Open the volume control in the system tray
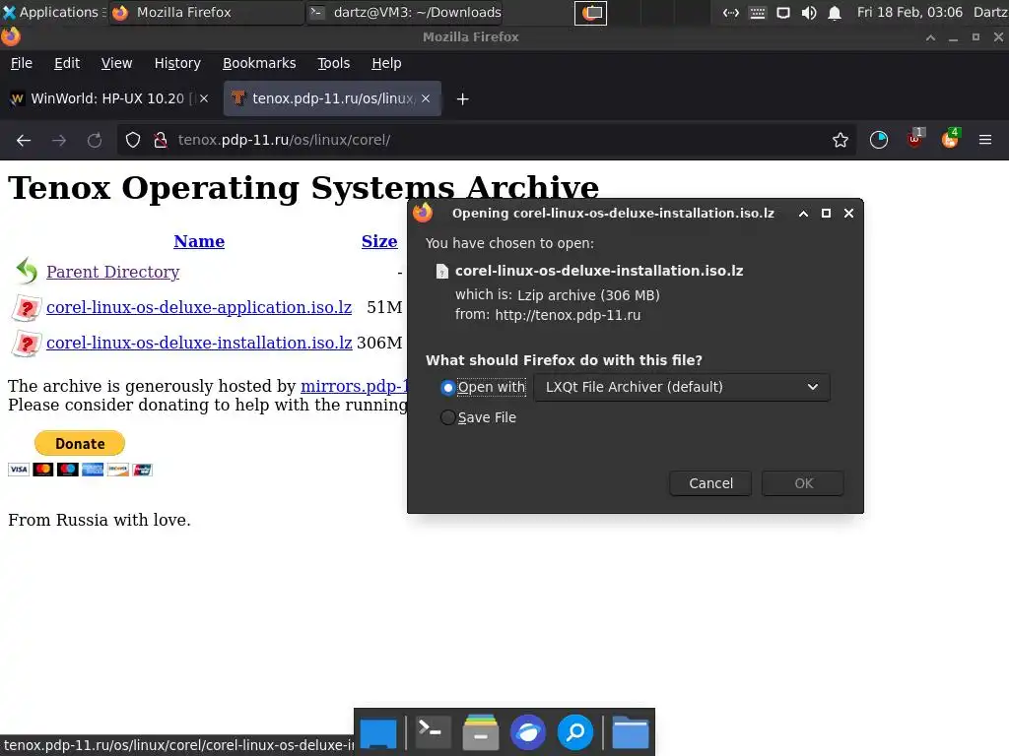Viewport: 1009px width, 756px height. (x=809, y=12)
